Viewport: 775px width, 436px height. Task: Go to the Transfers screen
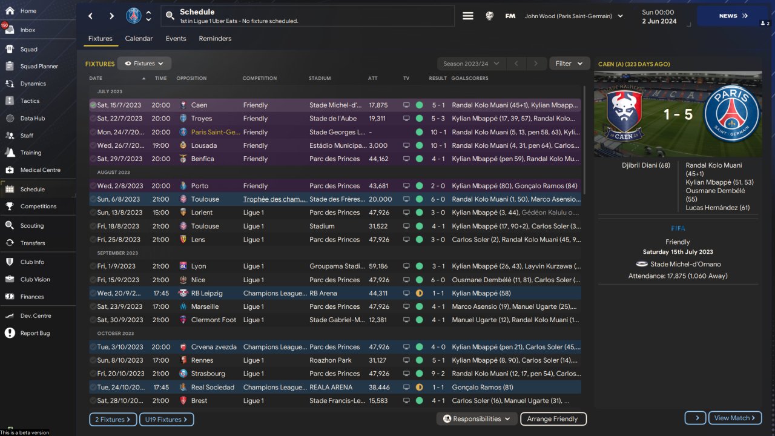coord(33,243)
